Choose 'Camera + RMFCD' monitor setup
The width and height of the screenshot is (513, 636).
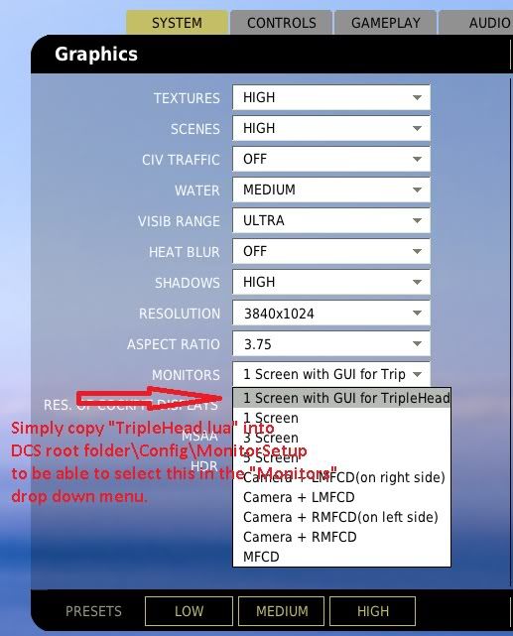(x=342, y=537)
